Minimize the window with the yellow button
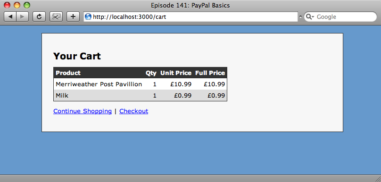The image size is (381, 182). pos(17,5)
